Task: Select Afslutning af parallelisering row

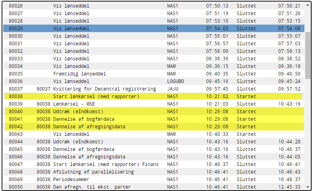Action: (153, 172)
